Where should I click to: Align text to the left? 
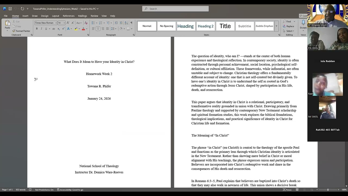point(93,29)
